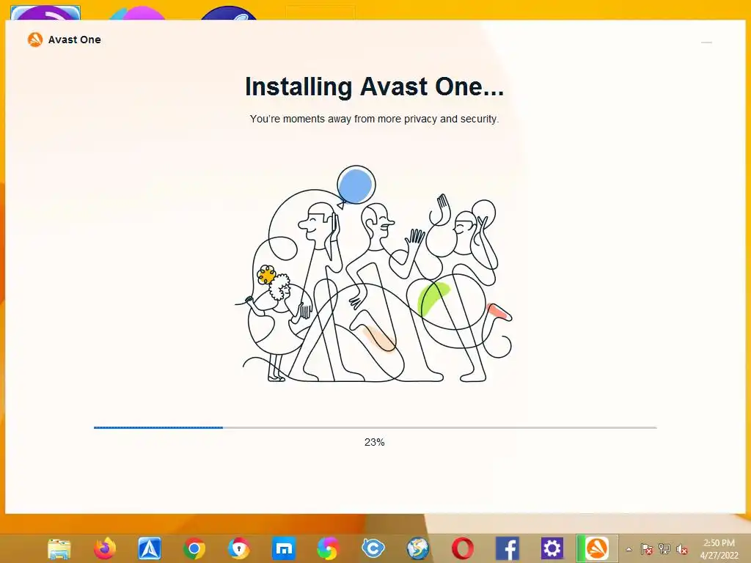The height and width of the screenshot is (563, 751).
Task: Open the colorful swirl browser taskbar icon
Action: [328, 548]
